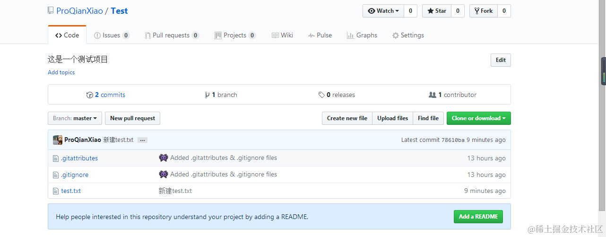The image size is (606, 237).
Task: Click the purple avatar icon in the .gitattributes row
Action: (x=164, y=158)
